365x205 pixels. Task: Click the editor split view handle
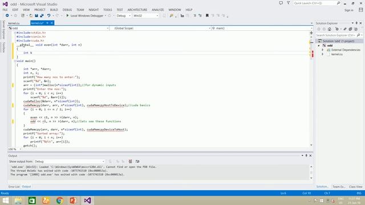click(311, 33)
